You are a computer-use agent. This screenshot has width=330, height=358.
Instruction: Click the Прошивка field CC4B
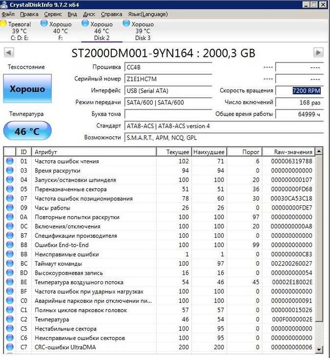pyautogui.click(x=168, y=68)
